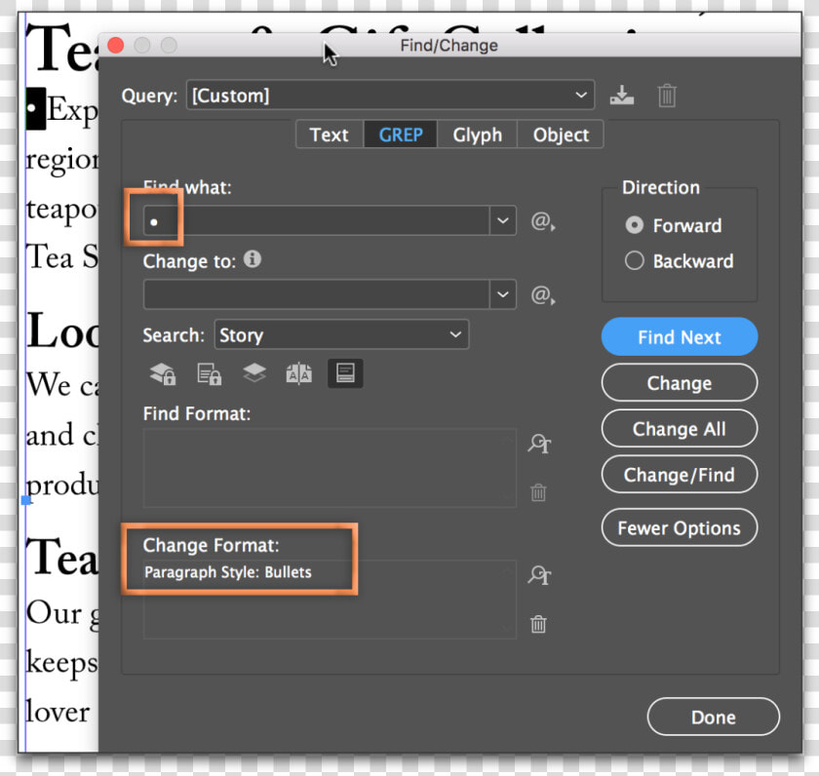
Task: Click into the Change to field
Action: pos(317,294)
